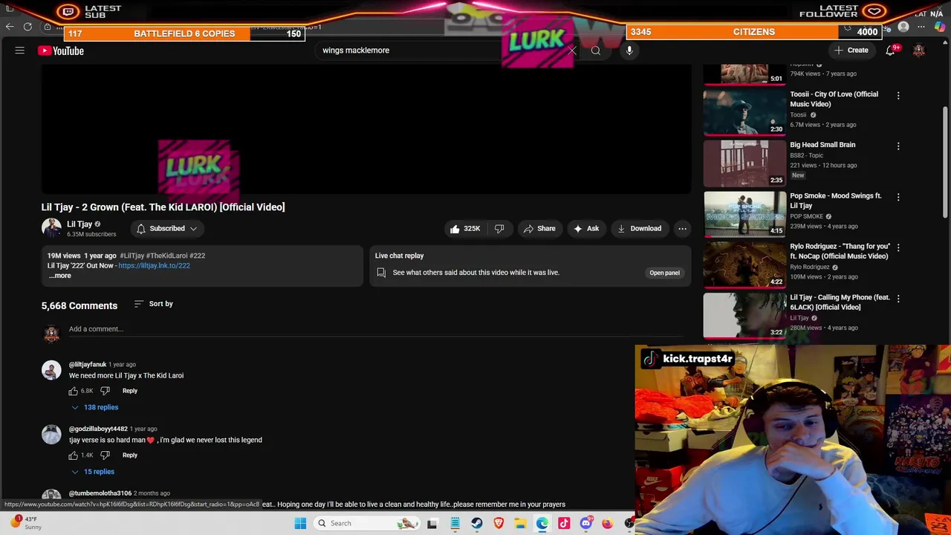Open more actions ellipsis beside Download
Viewport: 951px width, 535px height.
(x=682, y=229)
